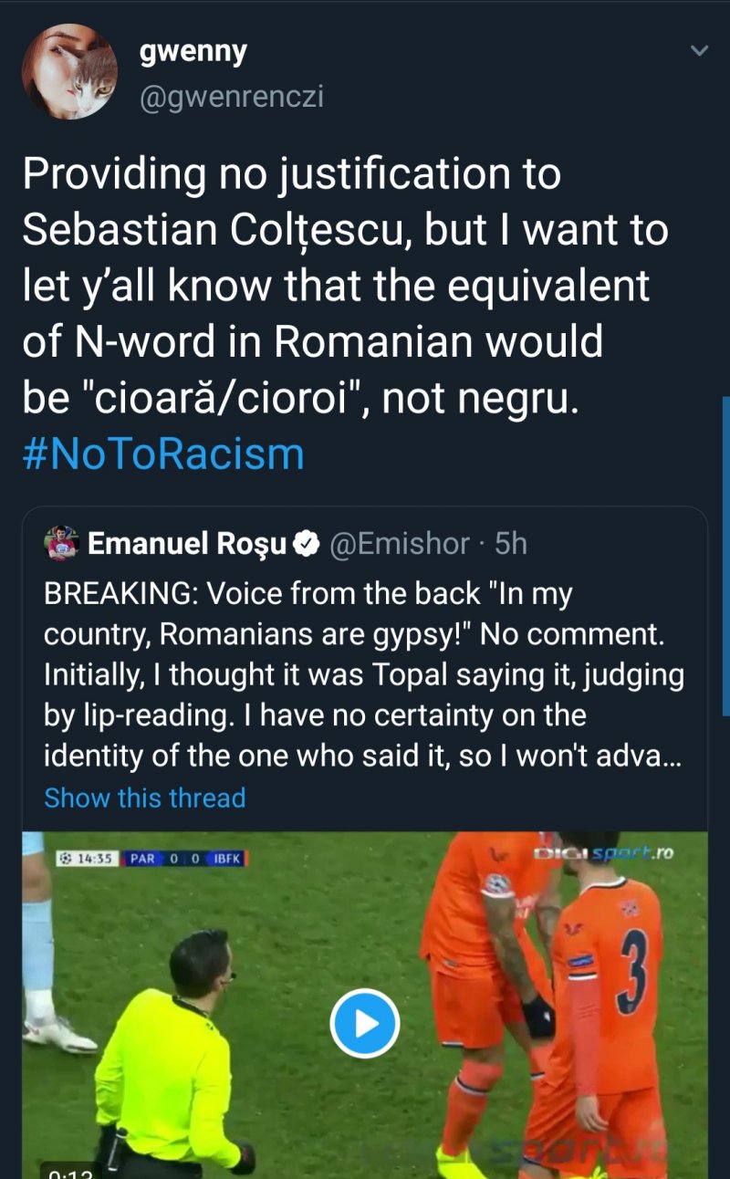Open Emanuel Roșu's small avatar
The height and width of the screenshot is (1179, 730).
tap(62, 544)
